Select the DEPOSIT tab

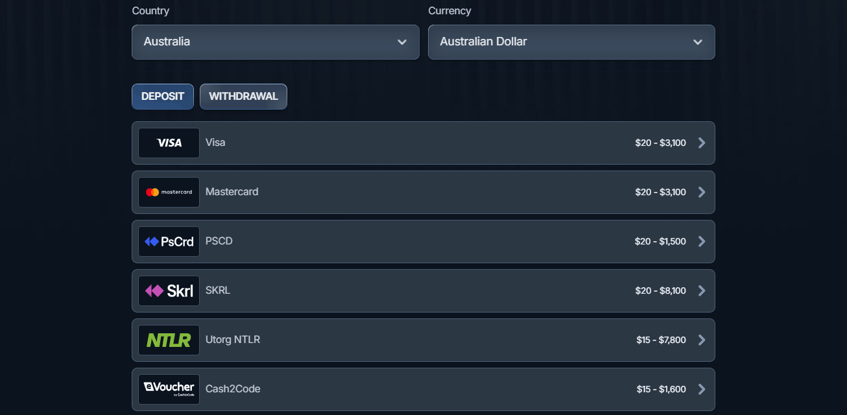(x=162, y=96)
